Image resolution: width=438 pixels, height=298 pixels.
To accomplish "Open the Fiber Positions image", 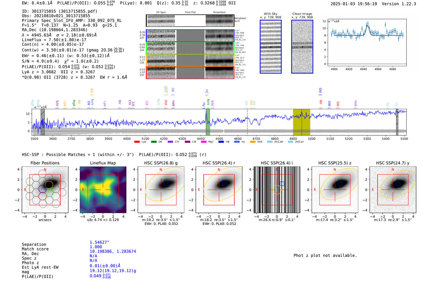I will 45,190.
